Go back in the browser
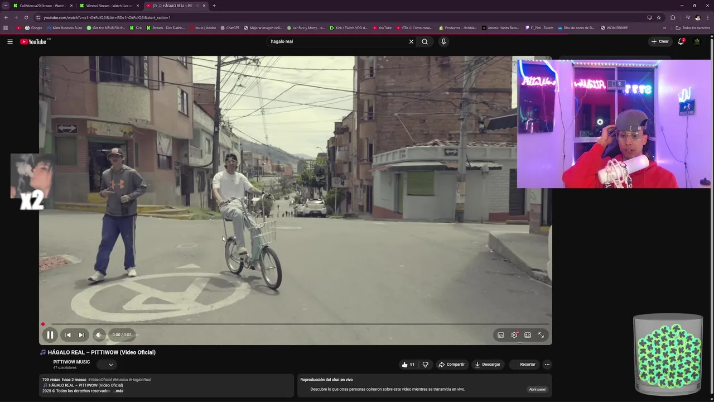 click(6, 17)
